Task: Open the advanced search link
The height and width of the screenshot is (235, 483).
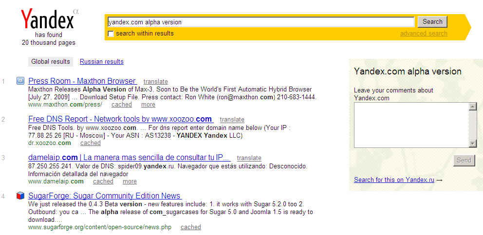Action: click(x=424, y=34)
